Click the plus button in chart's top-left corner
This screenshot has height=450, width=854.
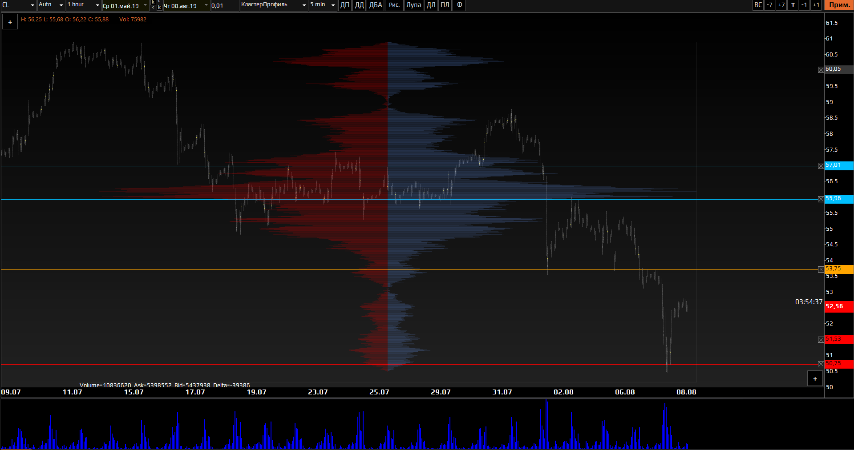pyautogui.click(x=10, y=22)
